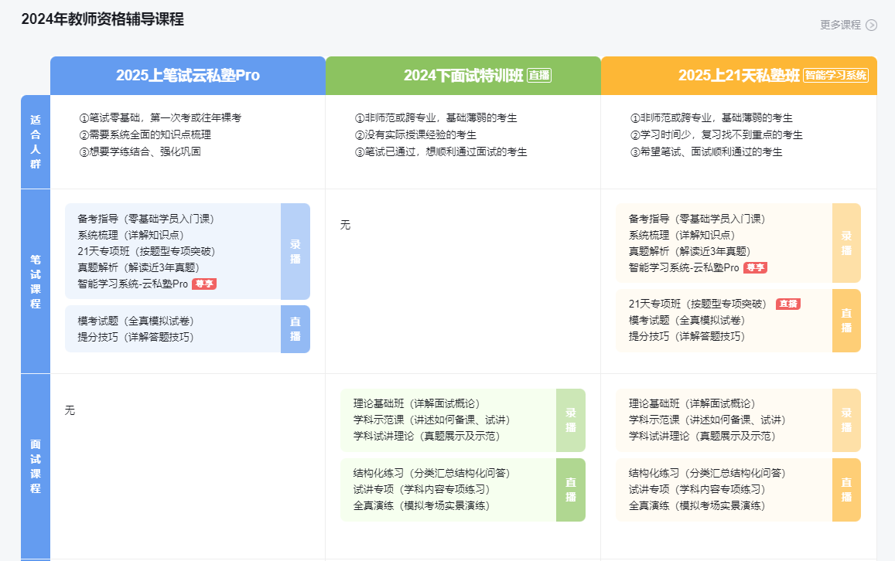Click the 直播 badge in the green 面试特训班 header
Screen dimensions: 895x561
click(x=539, y=76)
